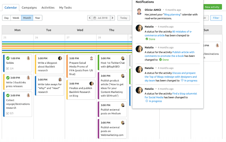Viewport: 226px width, 142px height.
Task: Click avatar on Write a blogpost card
Action: click(x=60, y=58)
